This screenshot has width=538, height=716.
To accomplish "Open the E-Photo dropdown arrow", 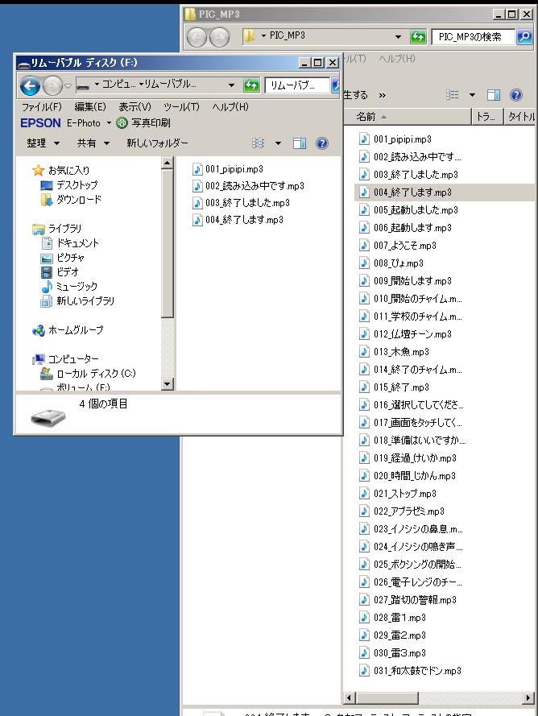I will click(x=109, y=123).
